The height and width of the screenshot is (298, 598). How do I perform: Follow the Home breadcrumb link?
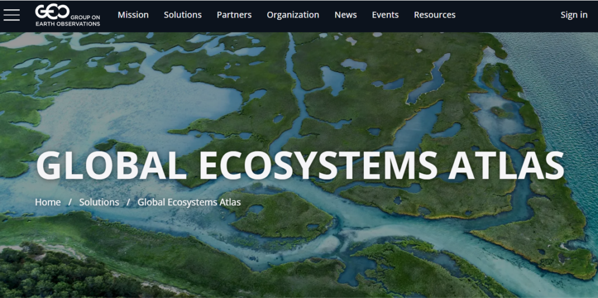[x=48, y=202]
